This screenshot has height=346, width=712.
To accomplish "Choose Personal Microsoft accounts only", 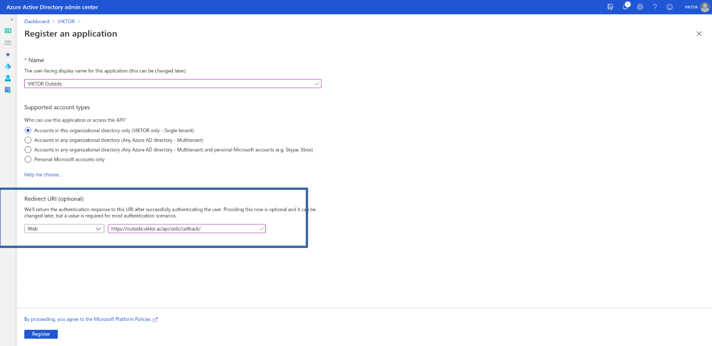I will click(28, 160).
